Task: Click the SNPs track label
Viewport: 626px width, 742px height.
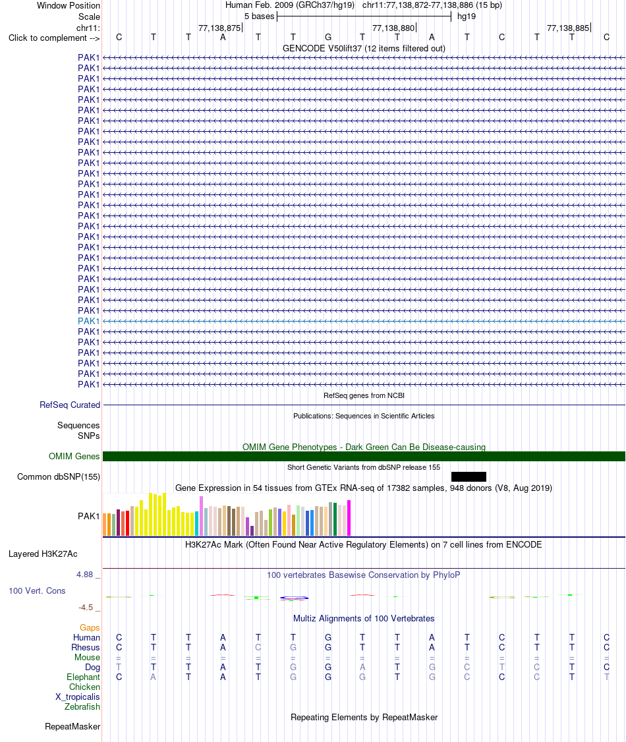Action: click(x=89, y=436)
